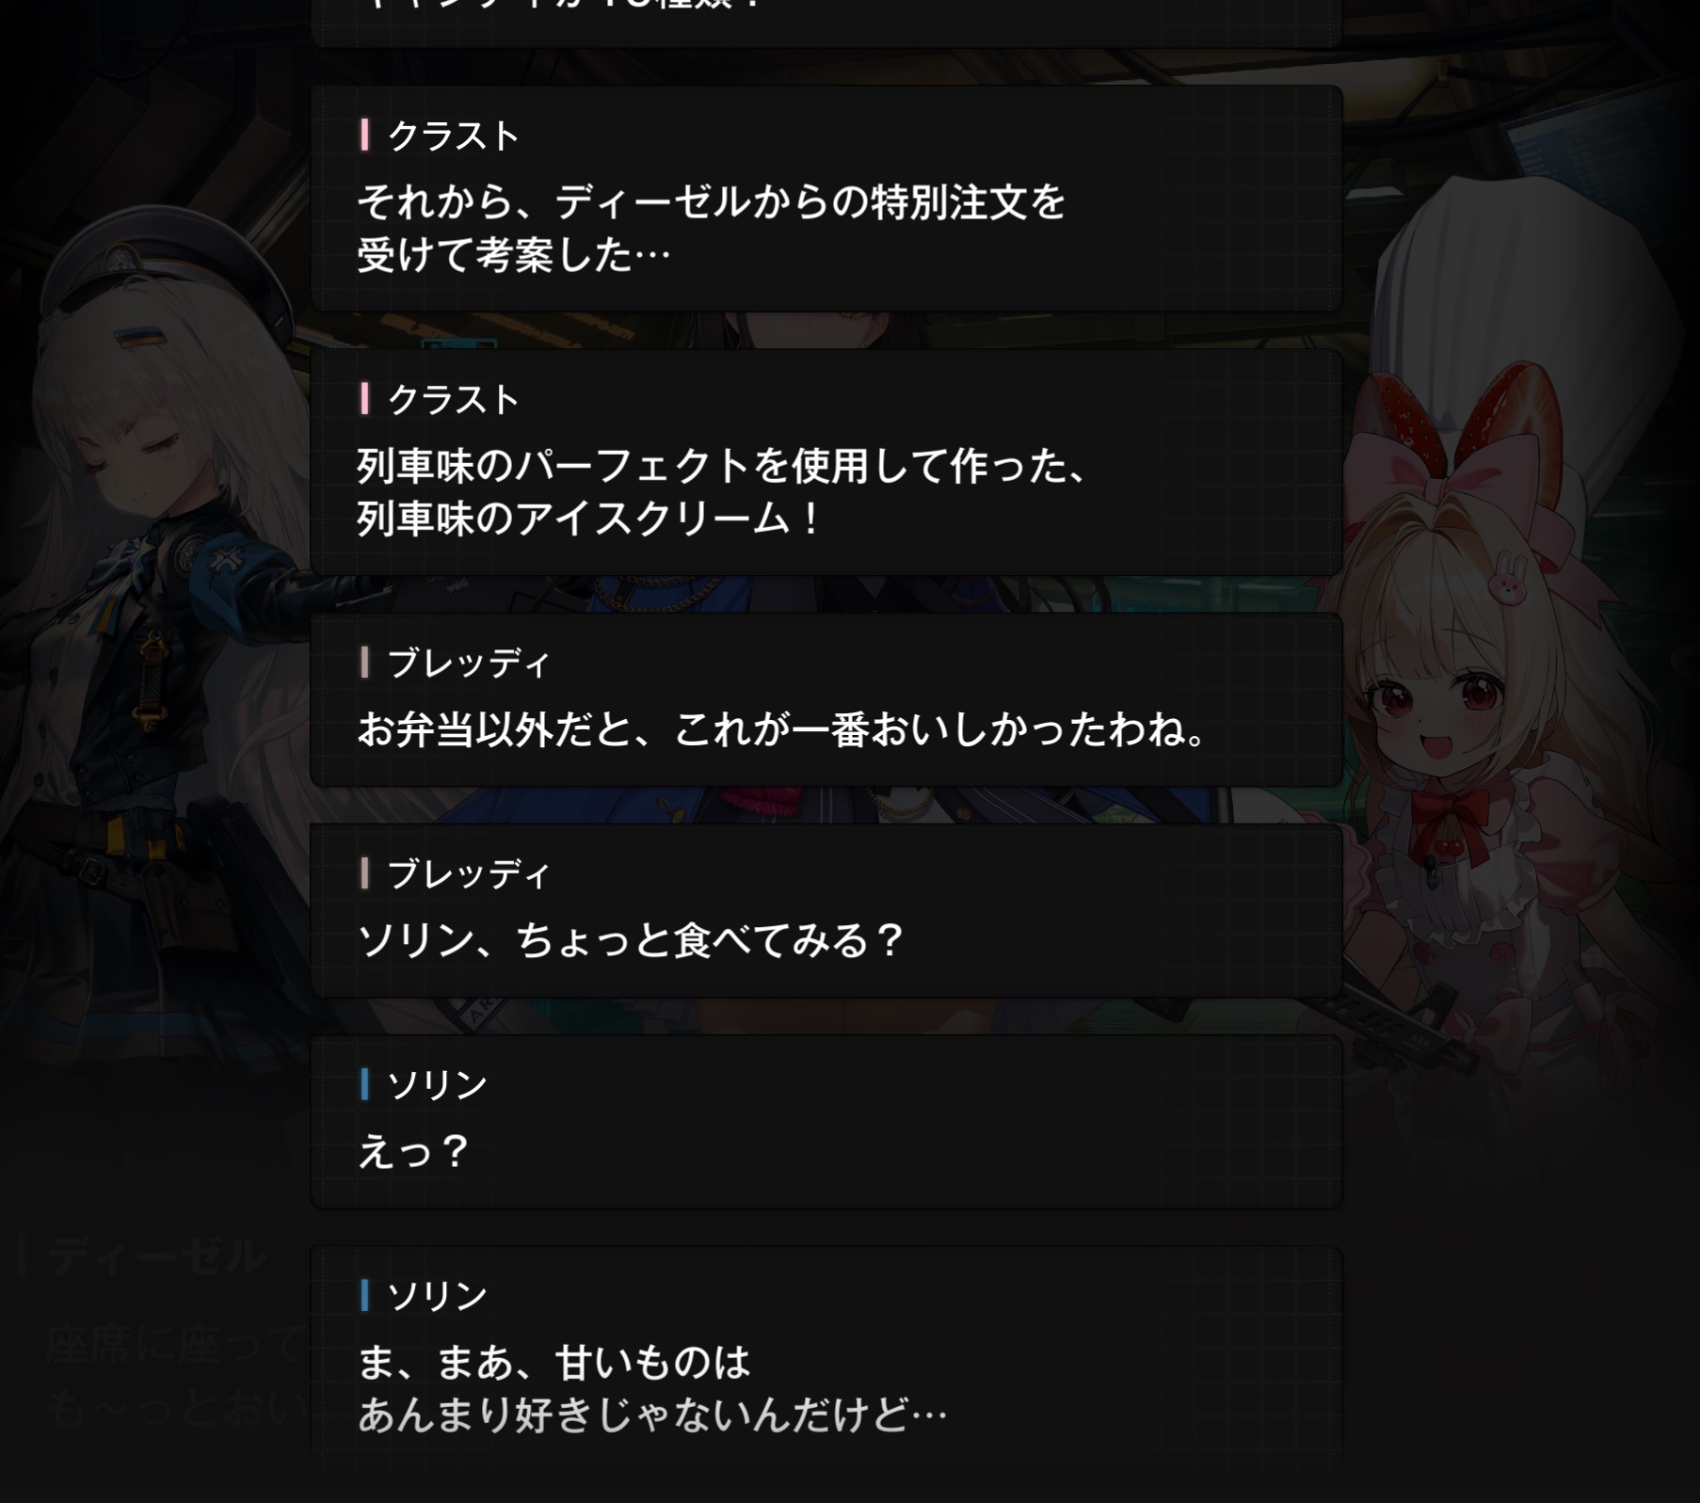Click pink marker beside クラスト's それから line

point(364,136)
